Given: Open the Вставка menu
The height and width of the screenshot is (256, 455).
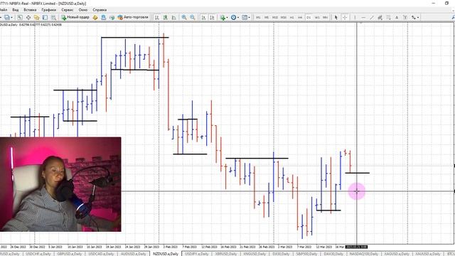Looking at the screenshot, I should tap(30, 10).
